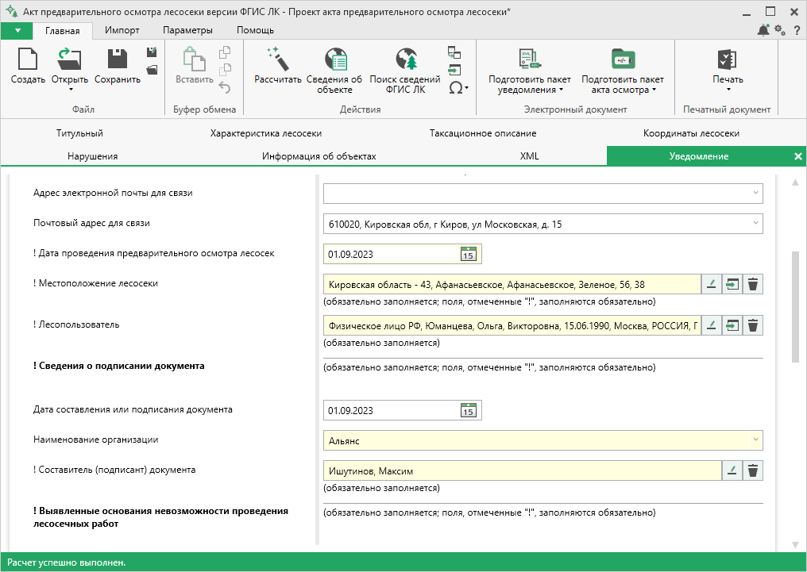Click scrollbar down arrow
Viewport: 807px width, 572px height.
pyautogui.click(x=795, y=544)
